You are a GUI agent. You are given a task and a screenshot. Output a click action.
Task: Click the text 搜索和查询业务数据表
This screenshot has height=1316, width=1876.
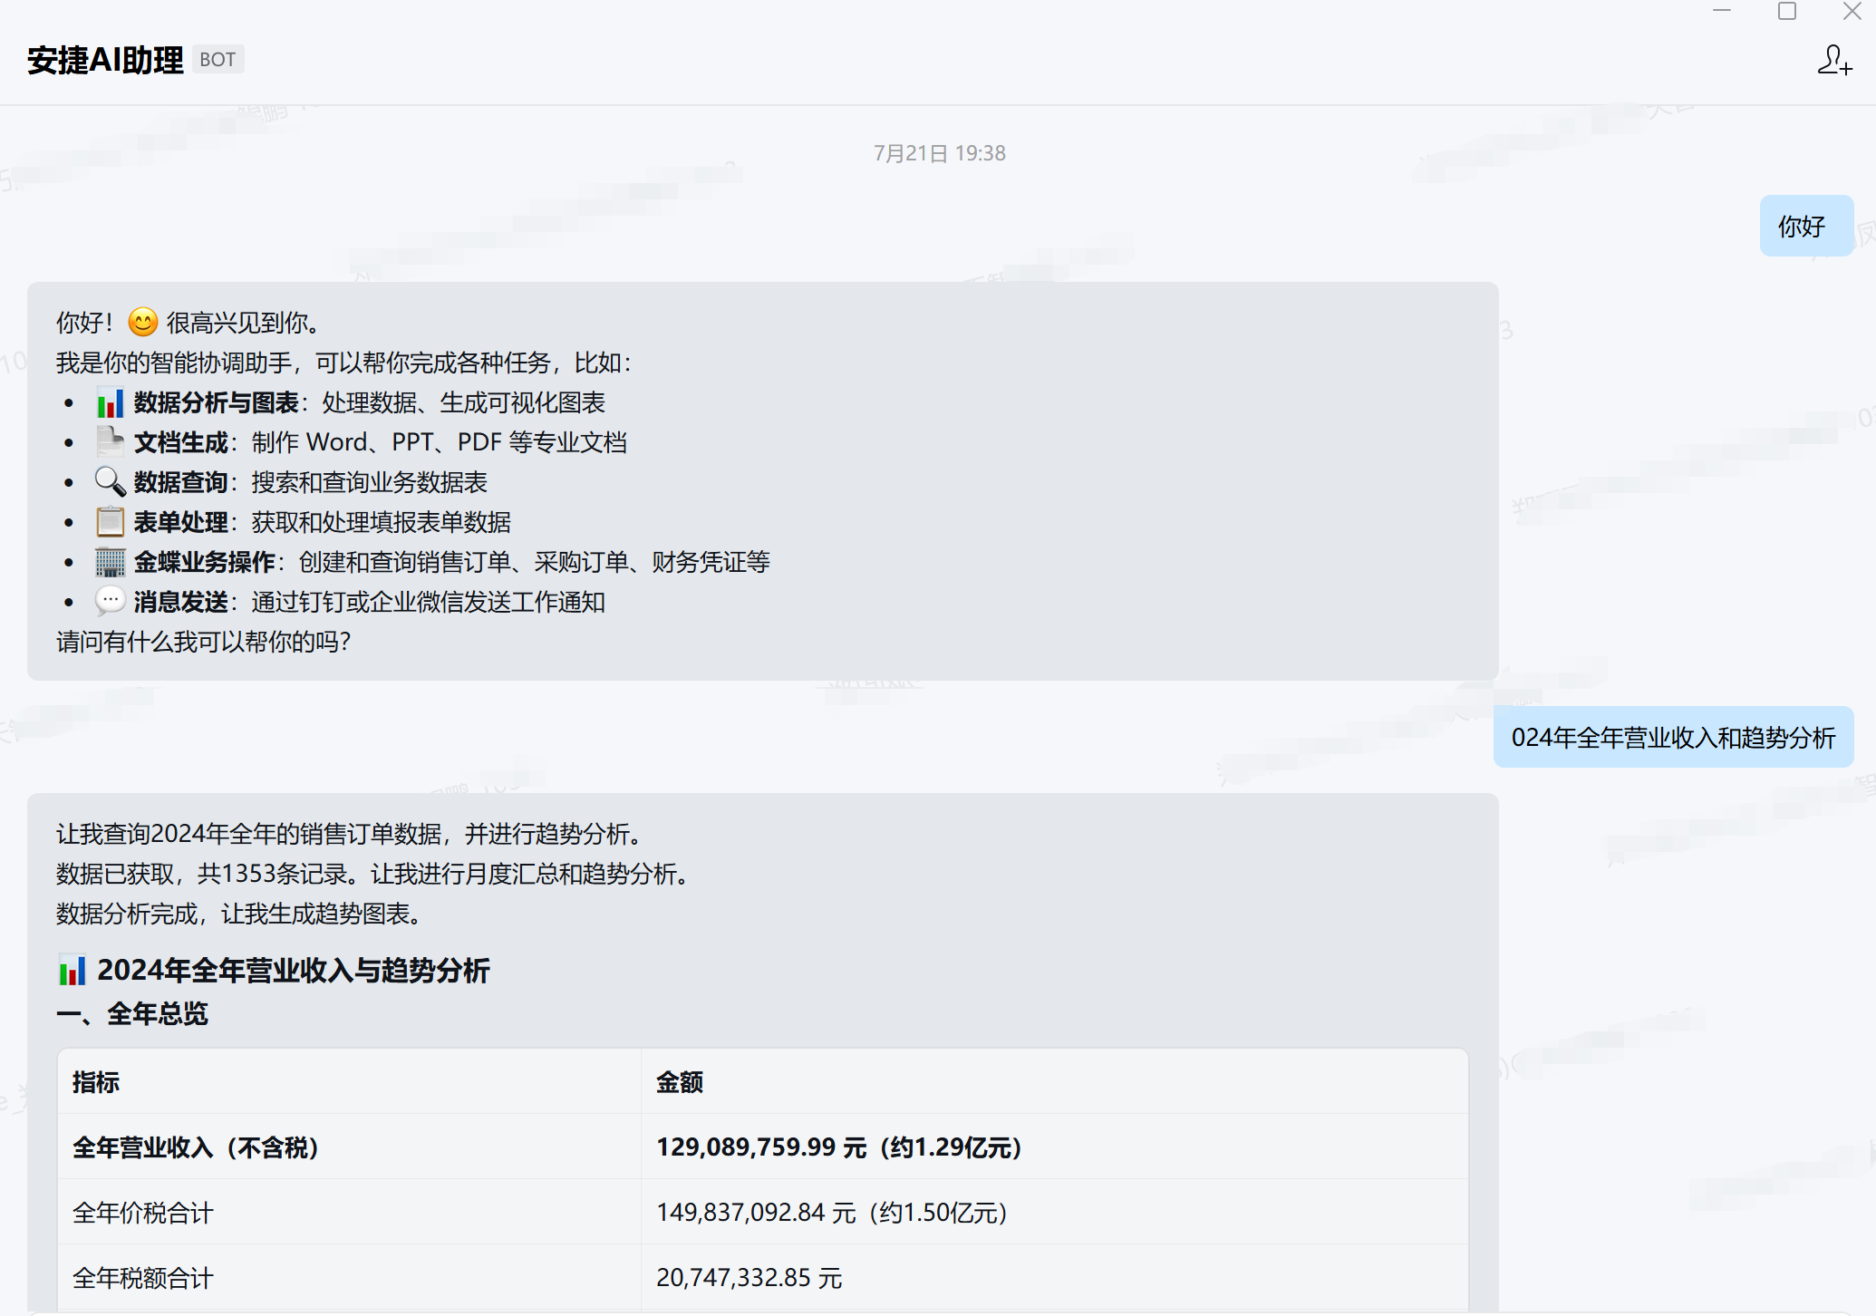click(x=369, y=482)
